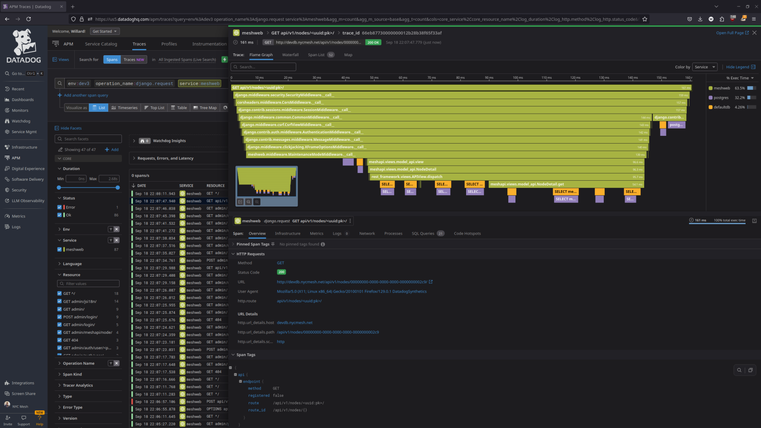The image size is (761, 428).
Task: Click the pinned tags info icon
Action: point(323,244)
